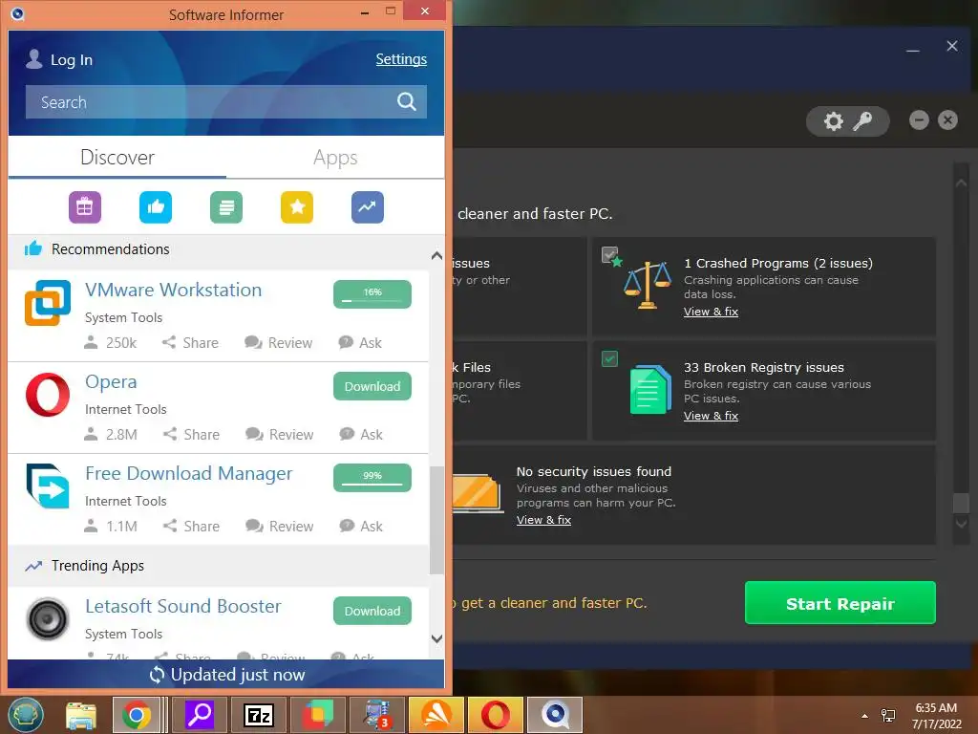Open the File Explorer taskbar icon

click(81, 715)
